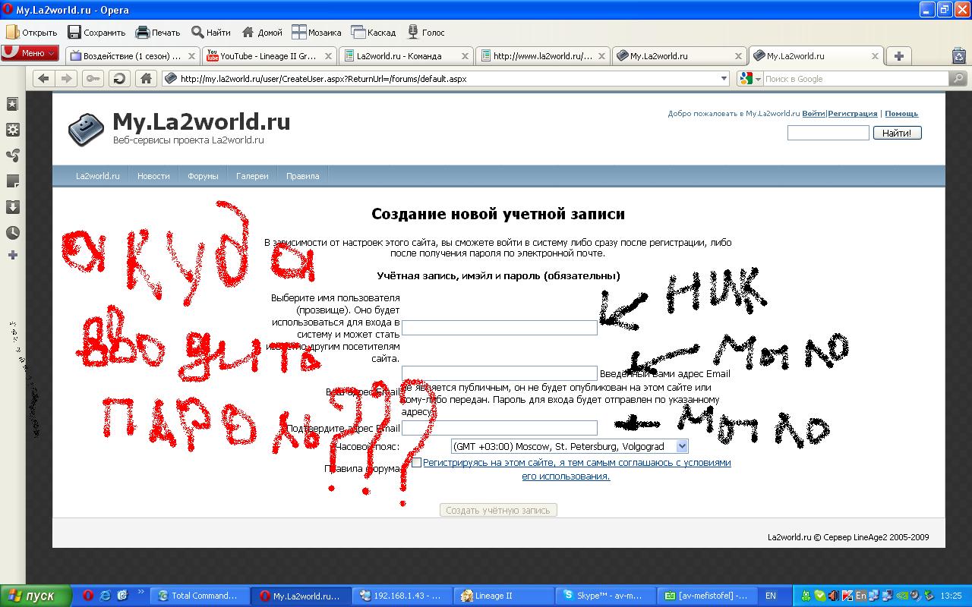Switch to 192.168.1.43 window in taskbar
The height and width of the screenshot is (607, 972).
click(x=403, y=596)
